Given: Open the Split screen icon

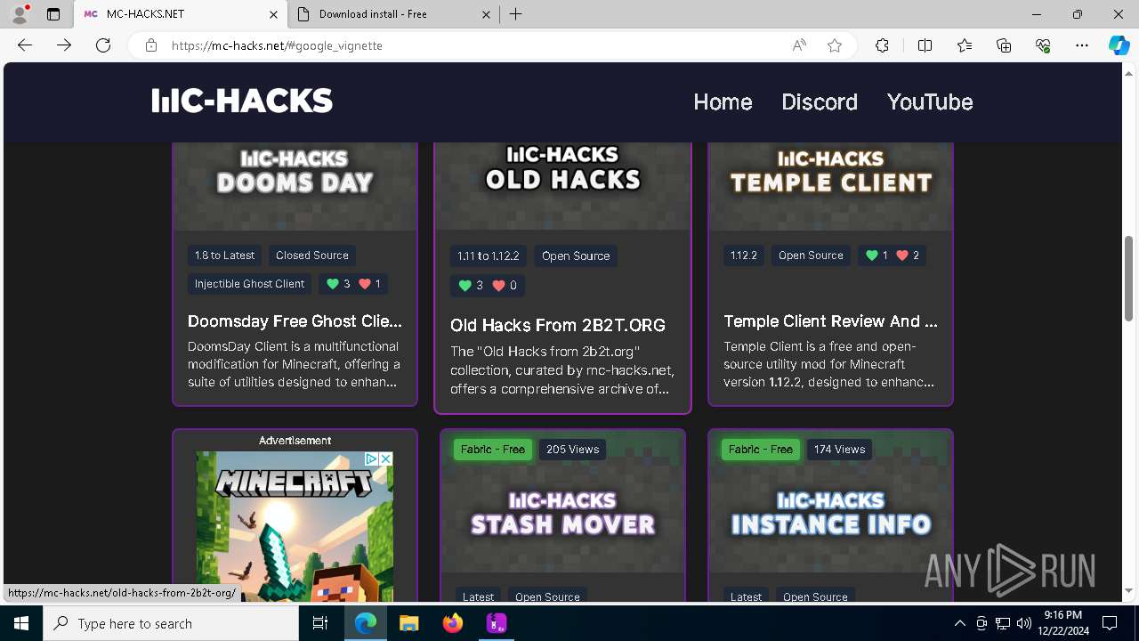Looking at the screenshot, I should (x=925, y=45).
